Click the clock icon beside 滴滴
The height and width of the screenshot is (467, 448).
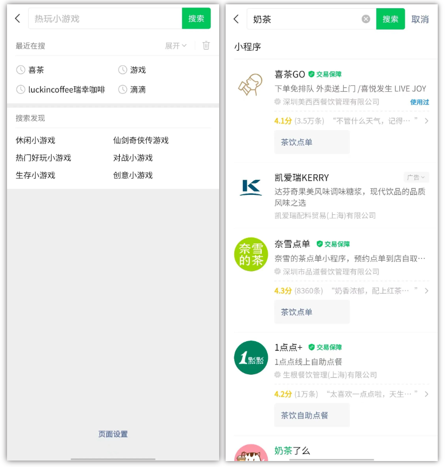[123, 89]
